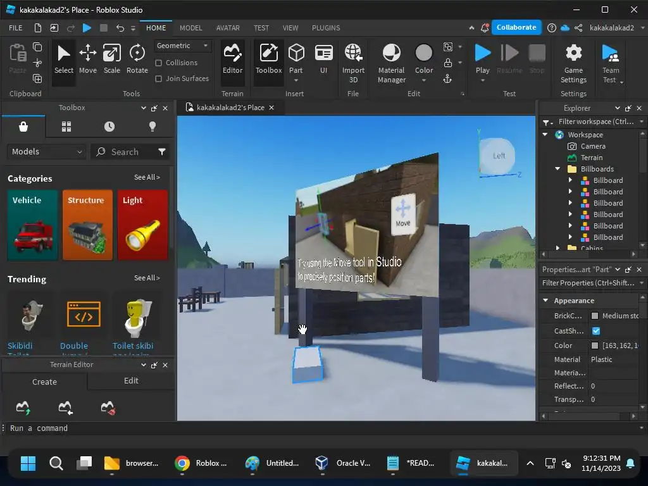
Task: Click the terrain Clear icon
Action: (x=108, y=408)
